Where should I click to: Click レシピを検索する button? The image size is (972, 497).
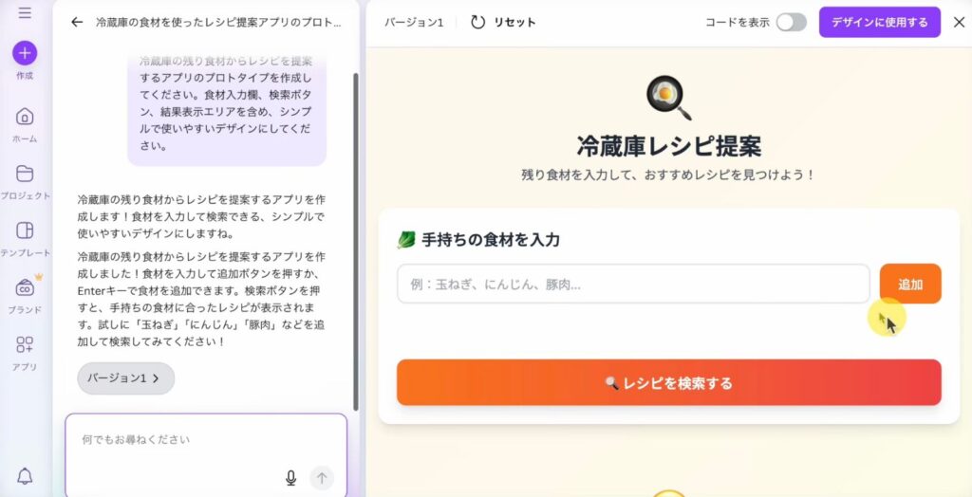point(669,382)
